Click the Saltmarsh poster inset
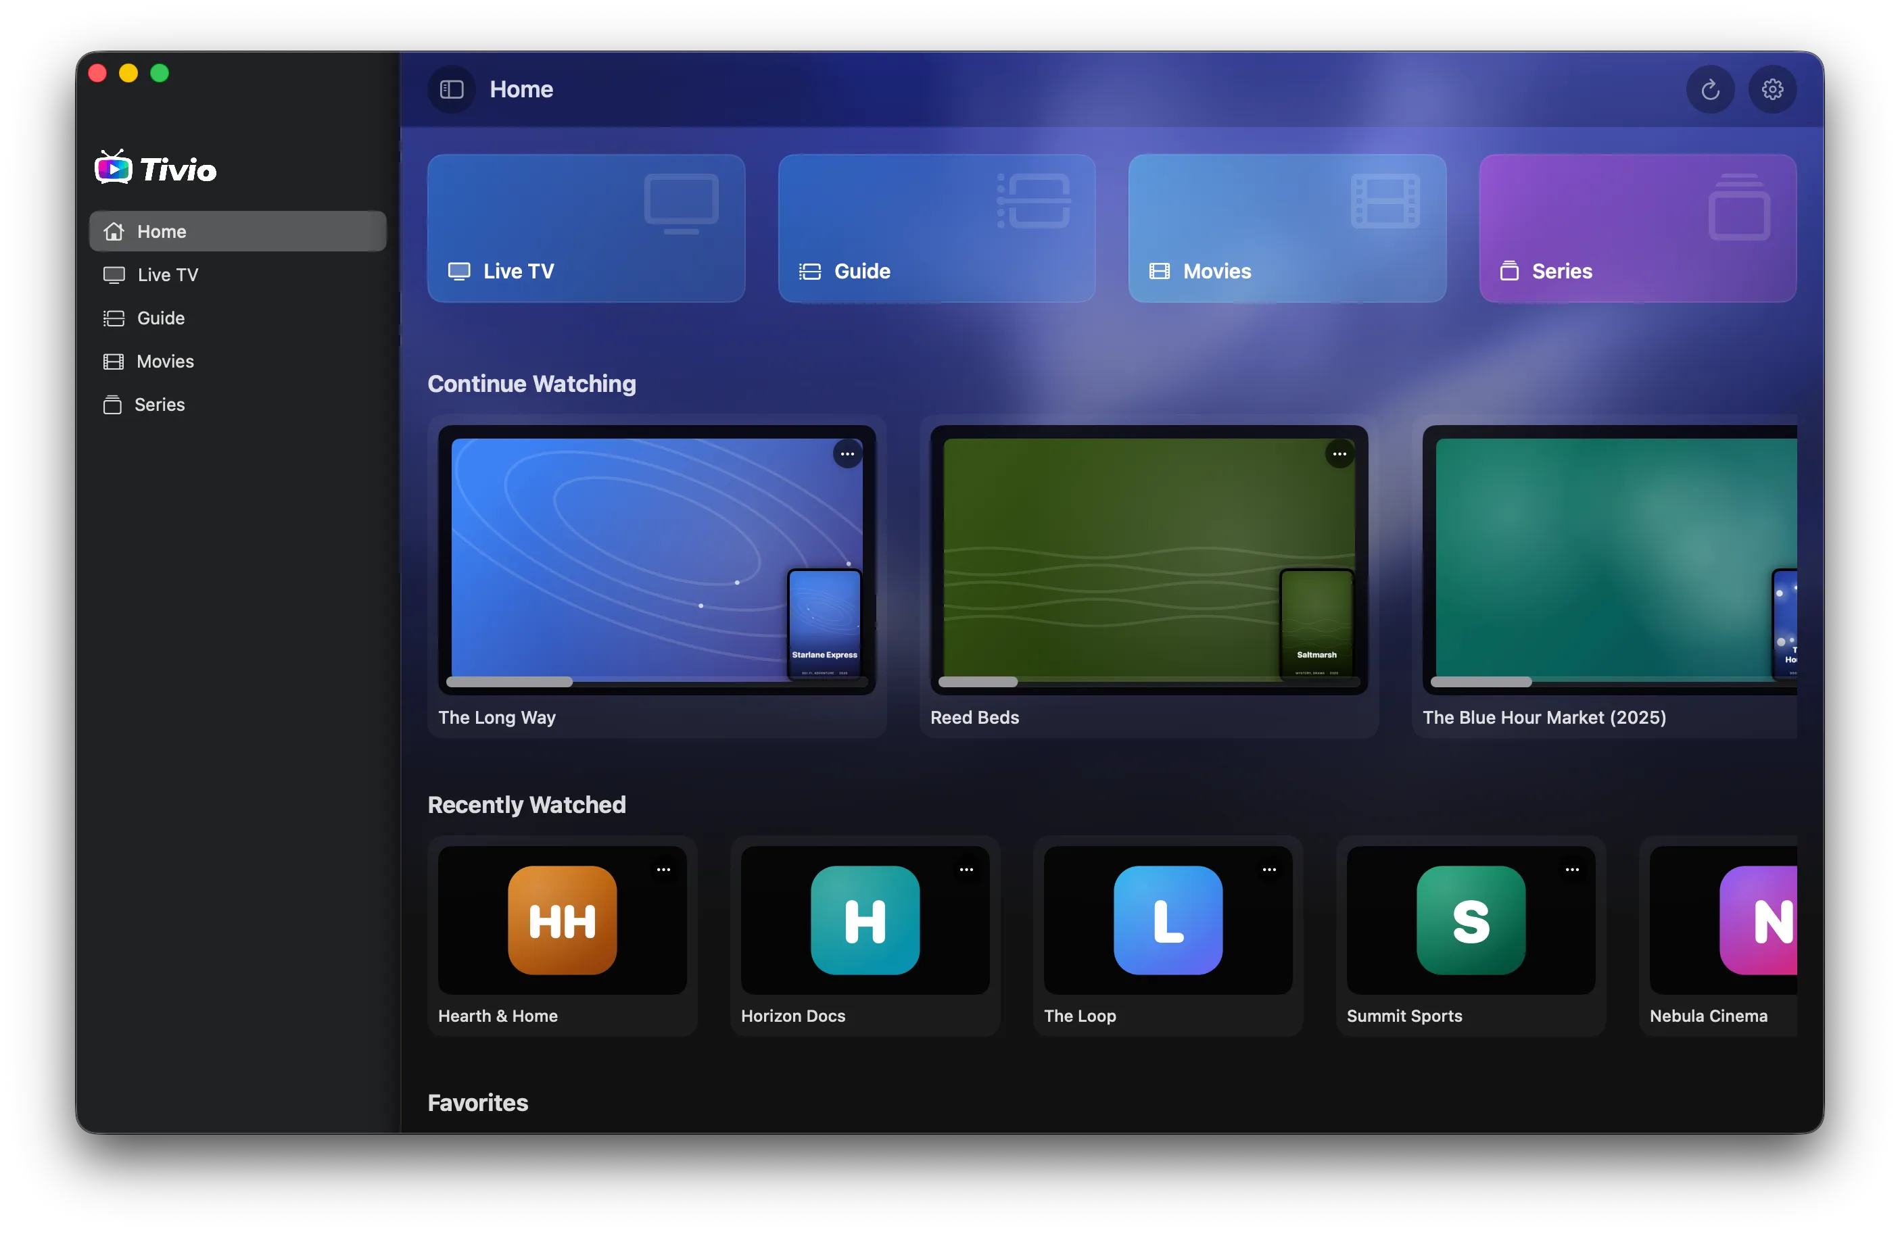 coord(1316,623)
